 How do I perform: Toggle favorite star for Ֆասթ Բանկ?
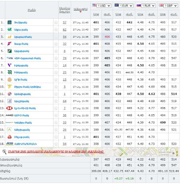(56, 44)
